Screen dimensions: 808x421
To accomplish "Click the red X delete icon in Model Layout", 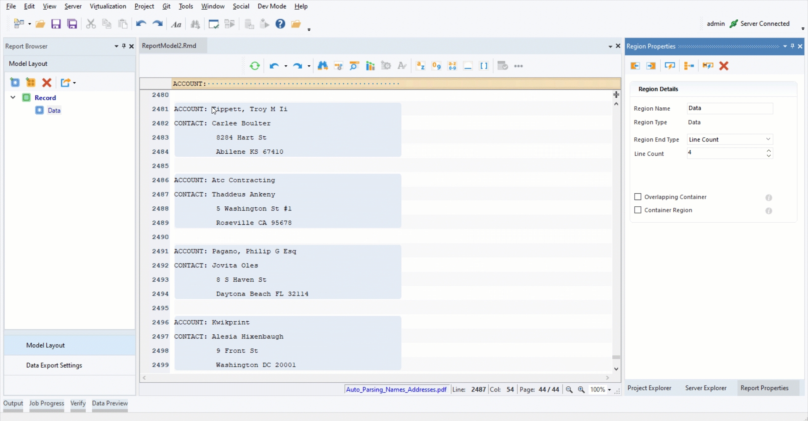I will click(47, 83).
